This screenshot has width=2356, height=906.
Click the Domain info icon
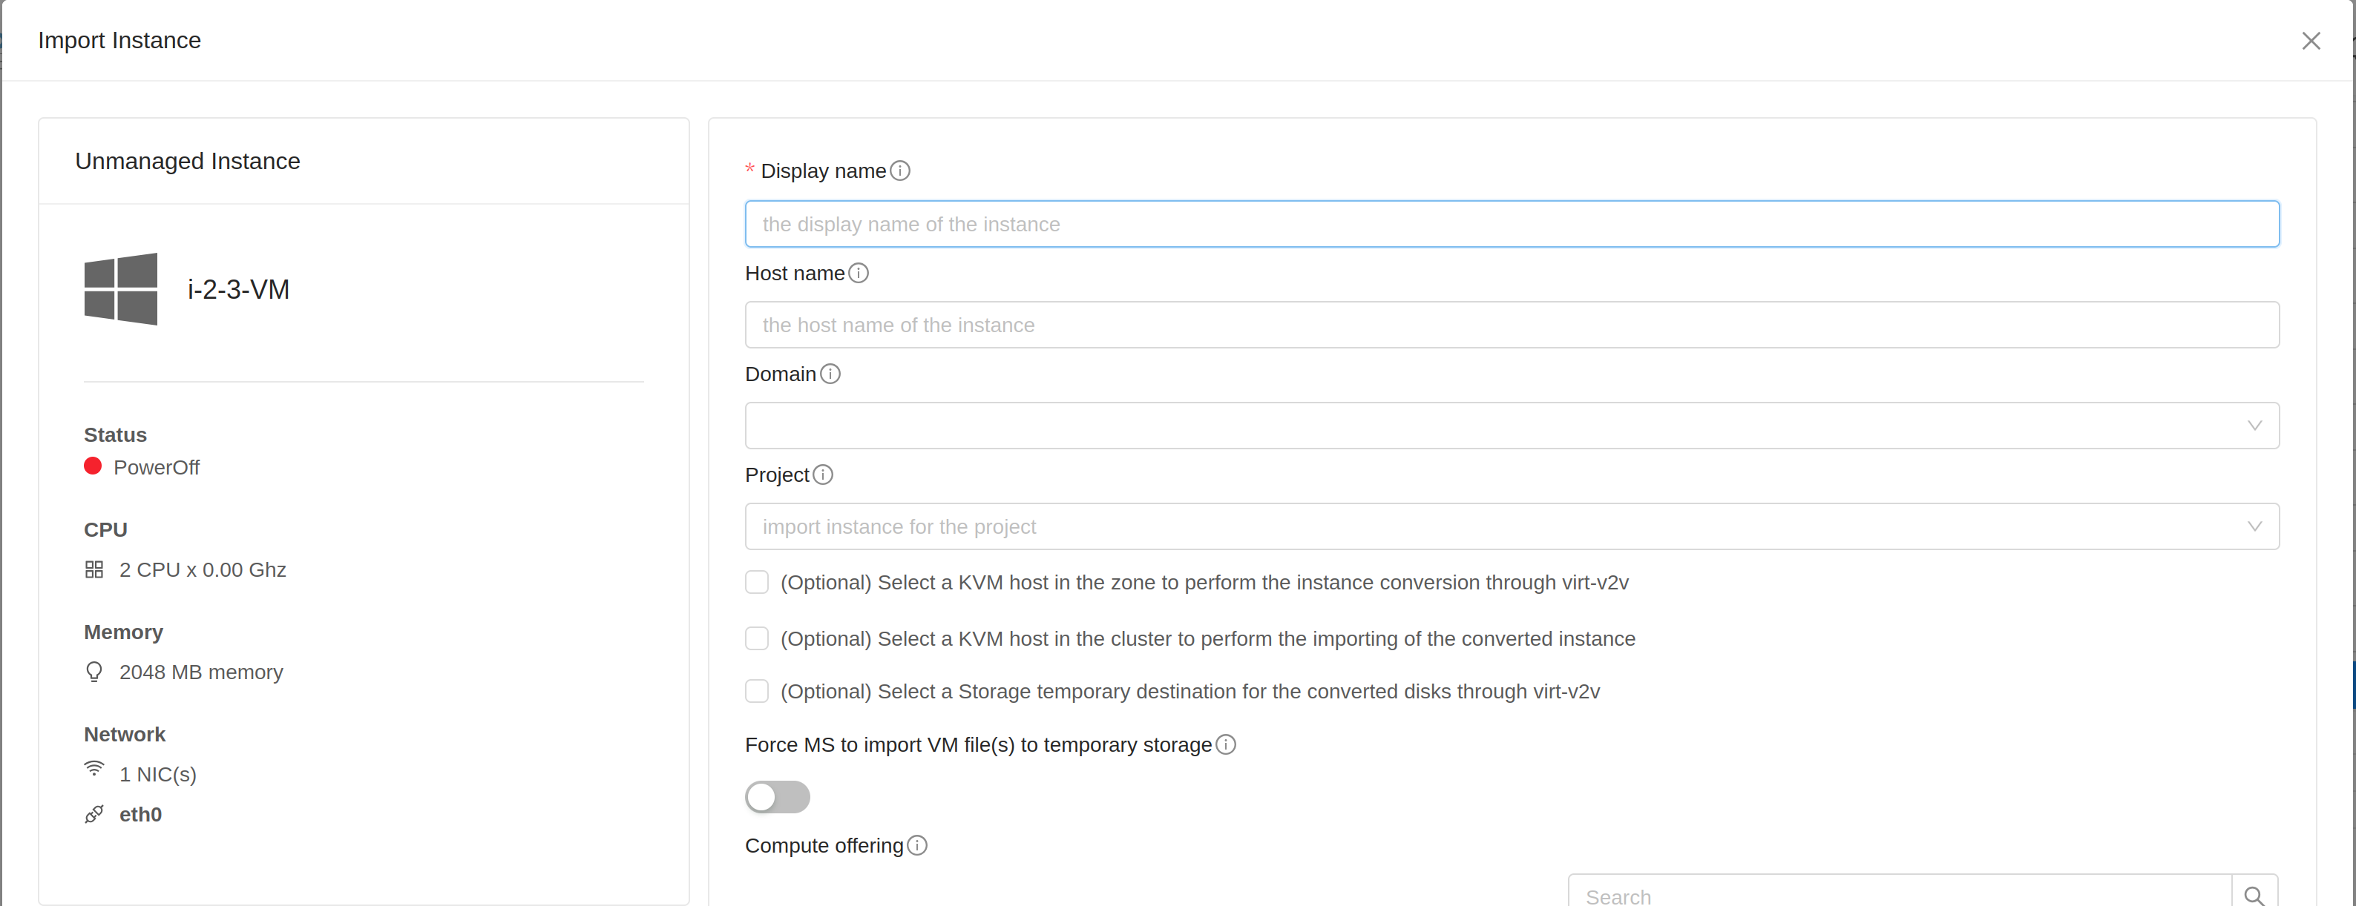click(830, 373)
